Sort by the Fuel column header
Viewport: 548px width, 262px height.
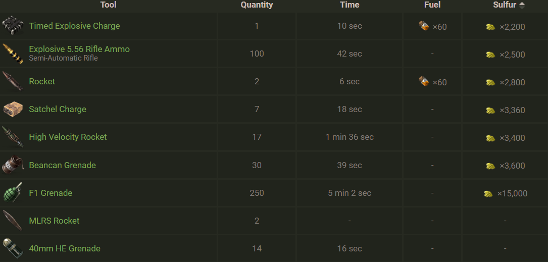pos(432,5)
